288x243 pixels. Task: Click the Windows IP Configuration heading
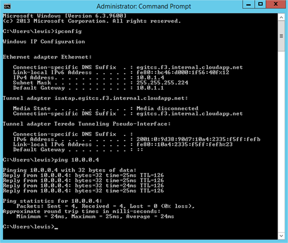44,42
